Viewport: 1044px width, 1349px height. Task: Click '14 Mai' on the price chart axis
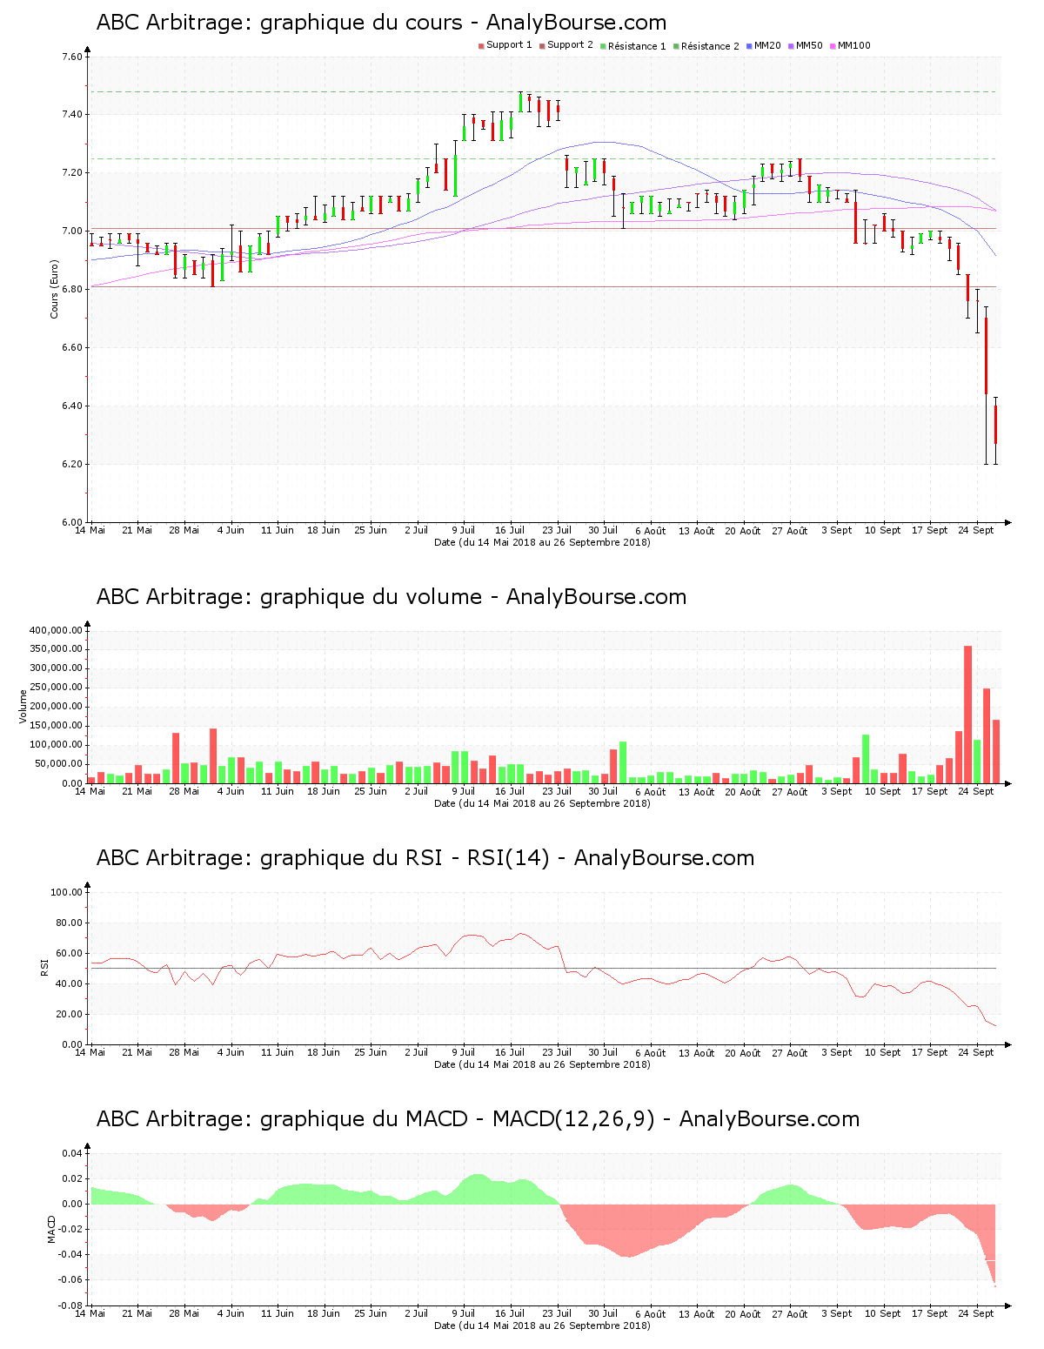coord(90,530)
